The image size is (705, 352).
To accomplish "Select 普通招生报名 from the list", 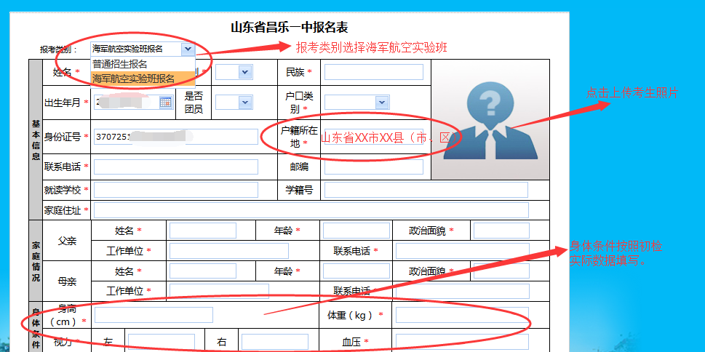I will [x=120, y=64].
